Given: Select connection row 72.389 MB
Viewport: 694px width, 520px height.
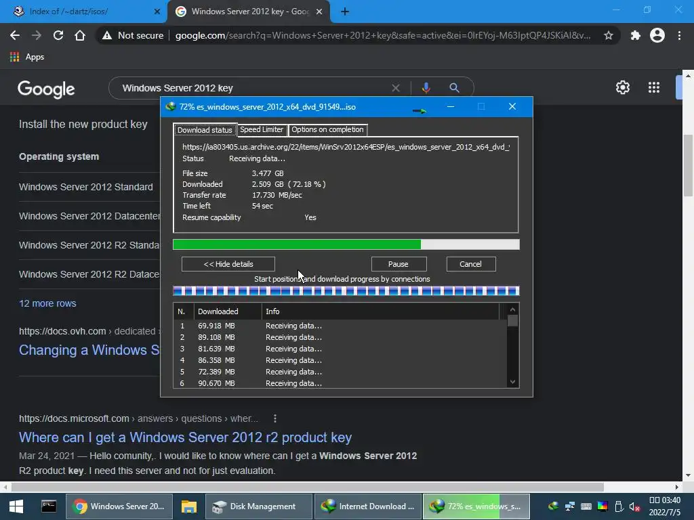Looking at the screenshot, I should 340,372.
